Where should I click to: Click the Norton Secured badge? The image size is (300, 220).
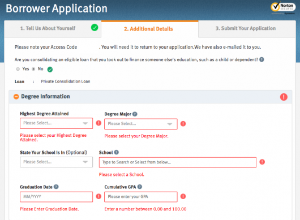pyautogui.click(x=283, y=8)
